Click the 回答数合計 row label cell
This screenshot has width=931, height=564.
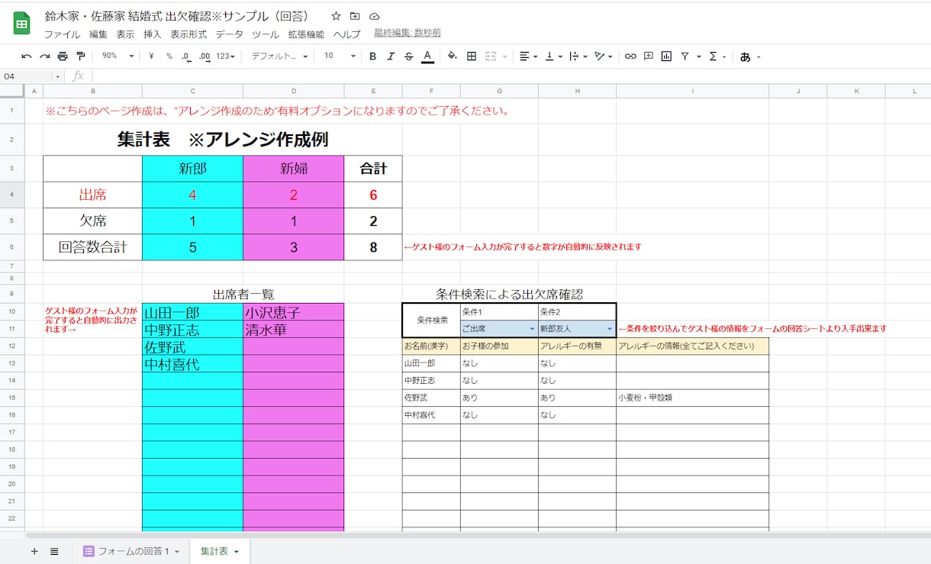[92, 247]
